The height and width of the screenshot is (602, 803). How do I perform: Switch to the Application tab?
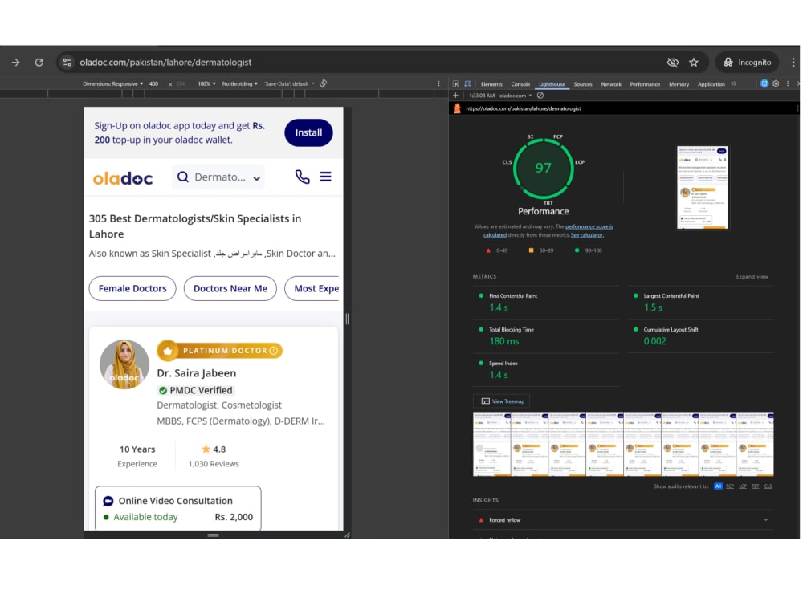(x=711, y=84)
